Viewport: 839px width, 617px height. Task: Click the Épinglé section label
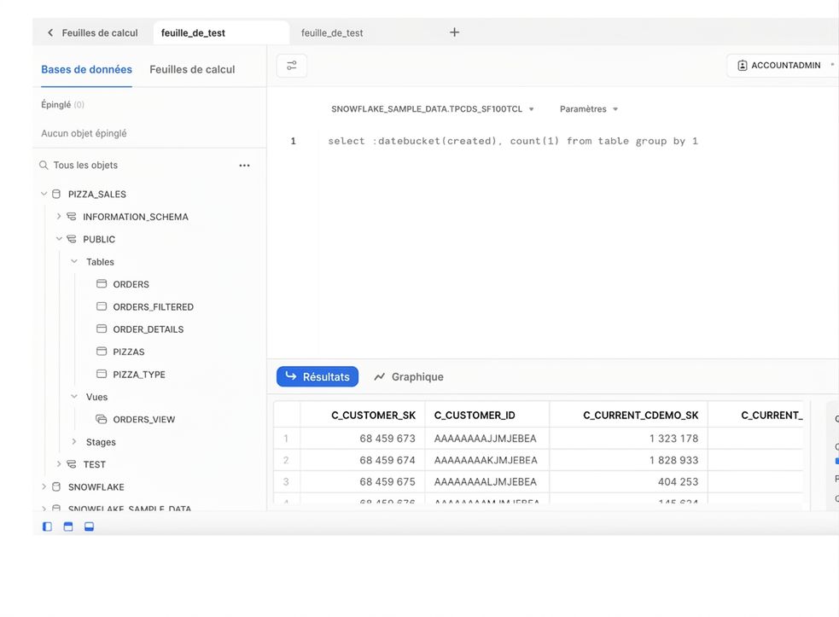(55, 104)
